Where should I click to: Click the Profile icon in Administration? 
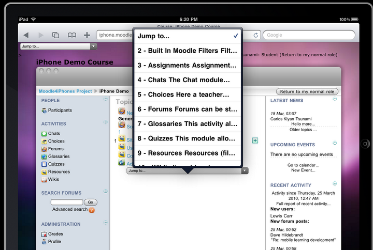(44, 242)
